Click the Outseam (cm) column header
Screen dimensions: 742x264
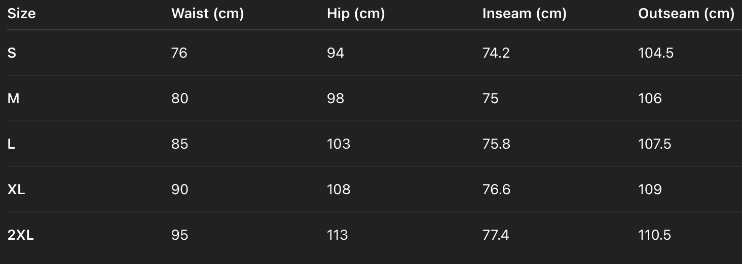(686, 14)
